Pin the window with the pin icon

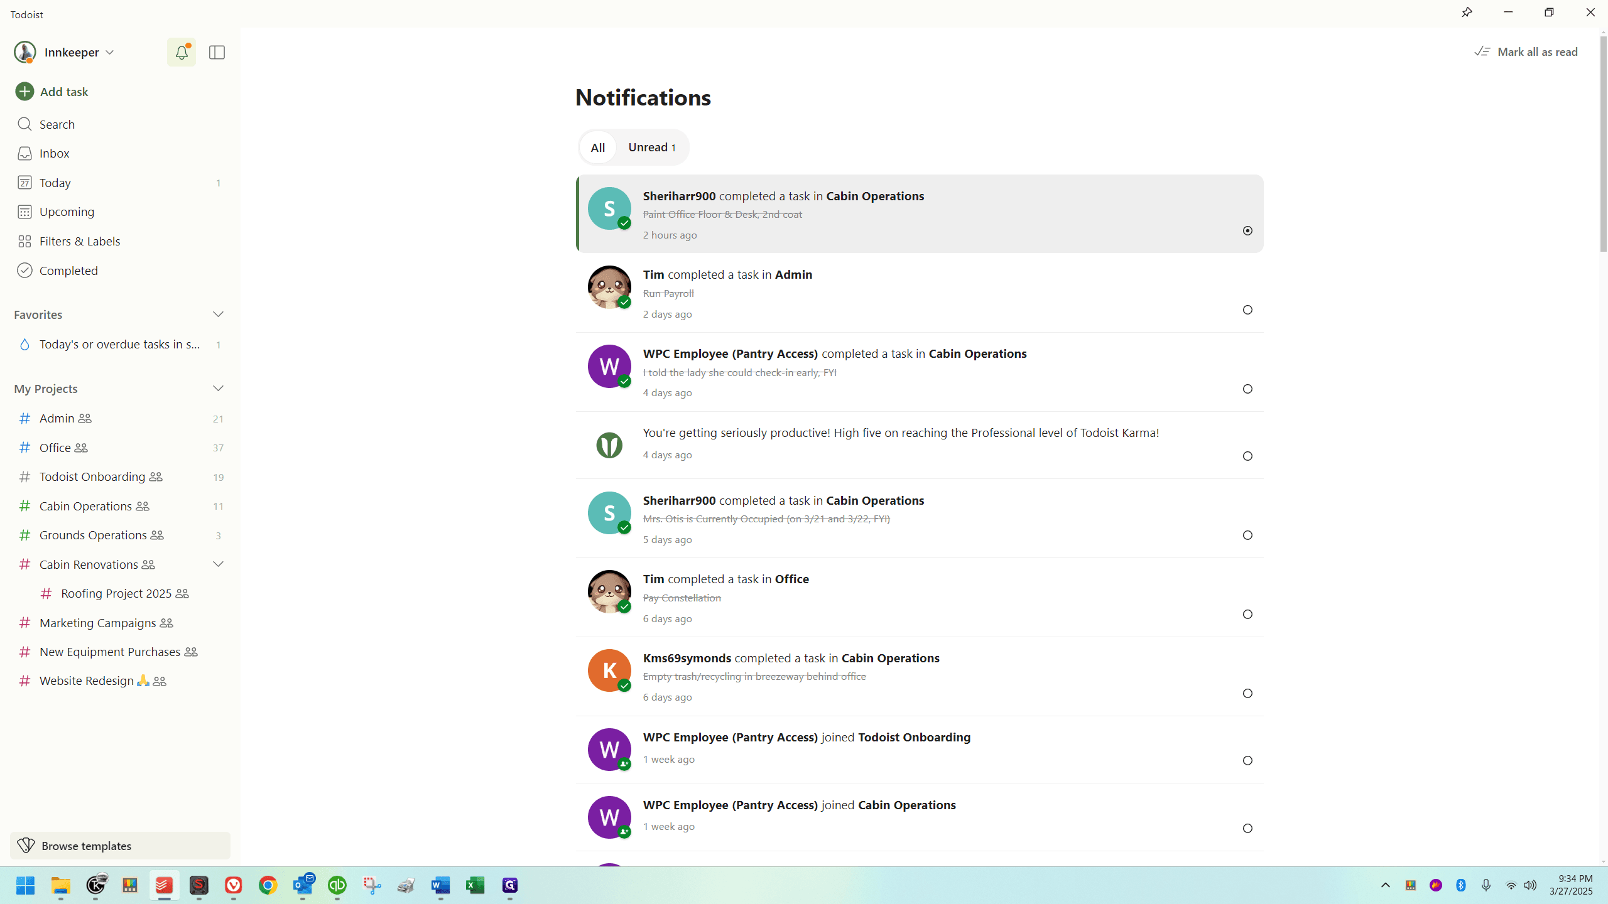coord(1467,13)
